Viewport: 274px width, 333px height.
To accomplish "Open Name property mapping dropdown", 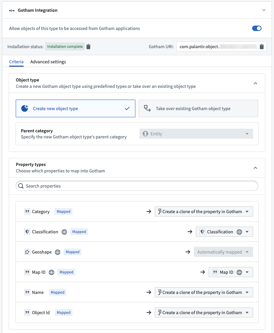I will tap(204, 292).
